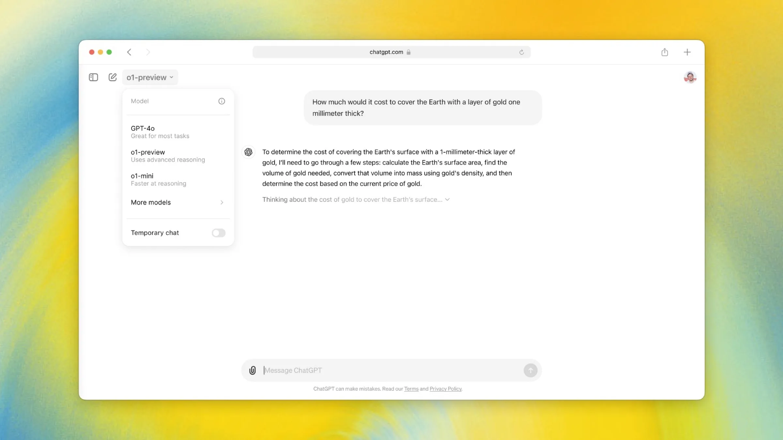Expand thinking about cost of gold reasoning
The height and width of the screenshot is (440, 783).
point(447,199)
